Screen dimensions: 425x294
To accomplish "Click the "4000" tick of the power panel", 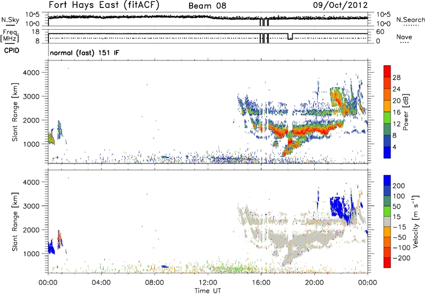I will (31, 72).
